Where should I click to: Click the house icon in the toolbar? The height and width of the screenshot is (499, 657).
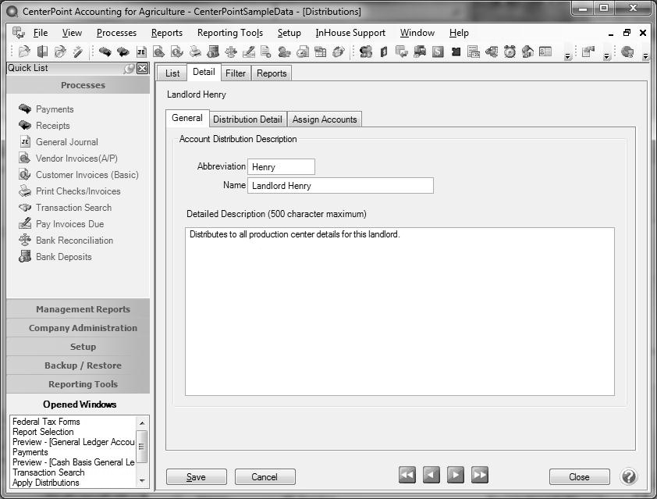[x=527, y=52]
